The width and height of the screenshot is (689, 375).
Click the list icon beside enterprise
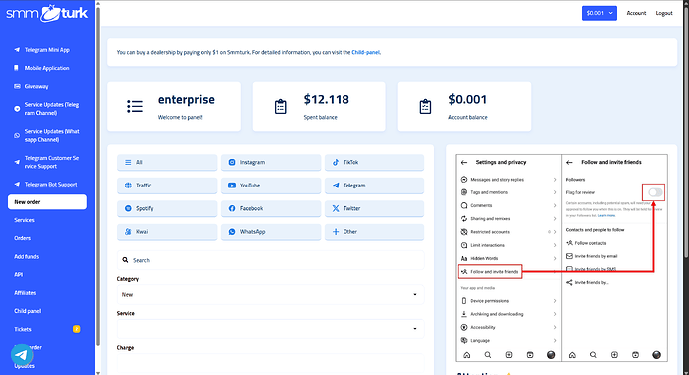click(x=135, y=106)
